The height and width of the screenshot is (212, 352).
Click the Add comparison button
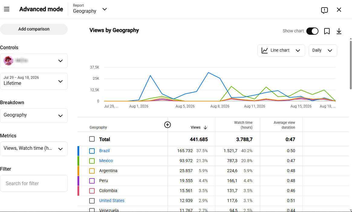34,29
